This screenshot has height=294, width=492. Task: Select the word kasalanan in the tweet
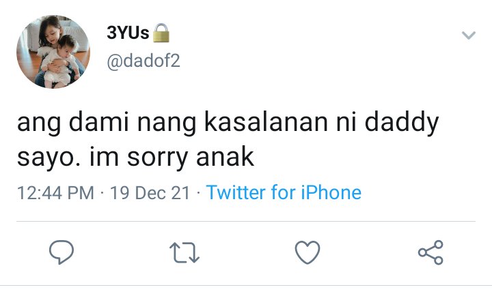pyautogui.click(x=266, y=122)
